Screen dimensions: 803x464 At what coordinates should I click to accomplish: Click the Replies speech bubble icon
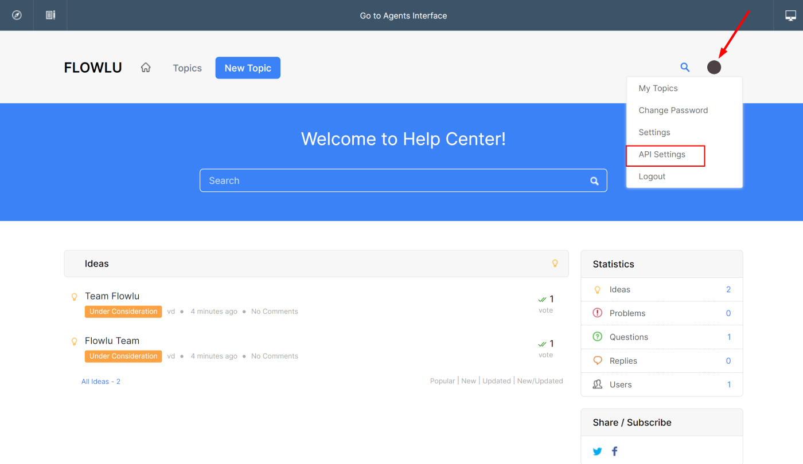597,361
